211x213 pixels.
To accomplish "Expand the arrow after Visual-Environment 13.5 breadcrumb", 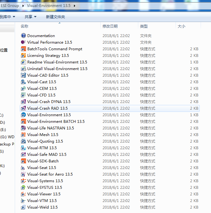I will (74, 6).
